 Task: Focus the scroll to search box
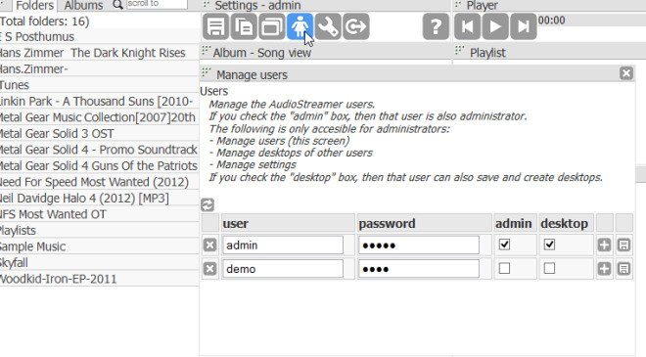[x=157, y=4]
